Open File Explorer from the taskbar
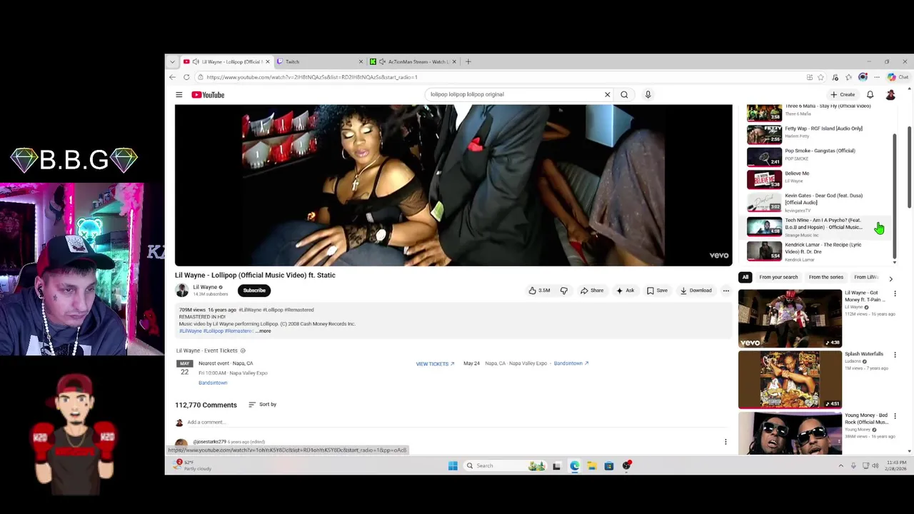 [x=592, y=465]
